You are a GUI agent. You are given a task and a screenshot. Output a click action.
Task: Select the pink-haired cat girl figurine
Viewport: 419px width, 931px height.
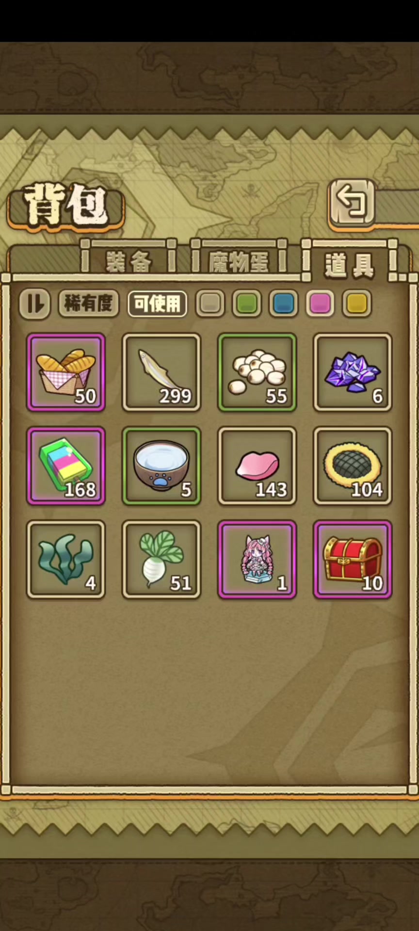click(257, 560)
